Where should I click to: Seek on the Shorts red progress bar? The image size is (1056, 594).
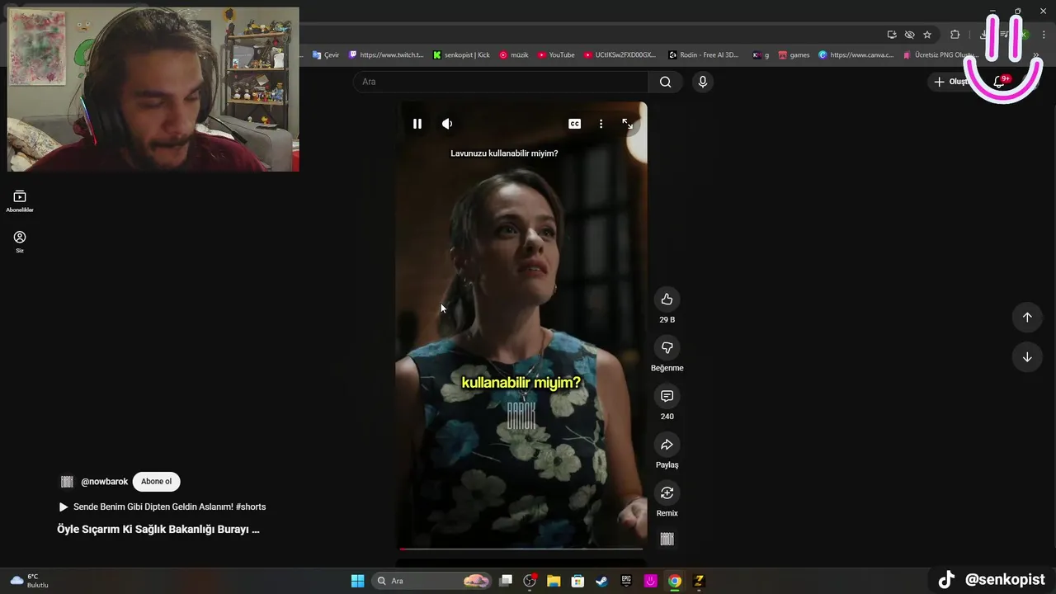point(521,549)
